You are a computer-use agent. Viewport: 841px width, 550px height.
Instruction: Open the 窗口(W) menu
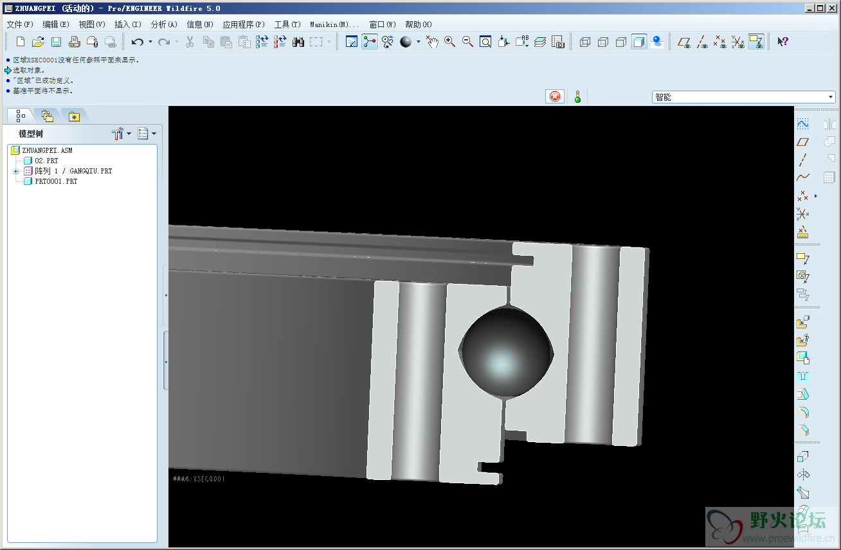click(383, 24)
